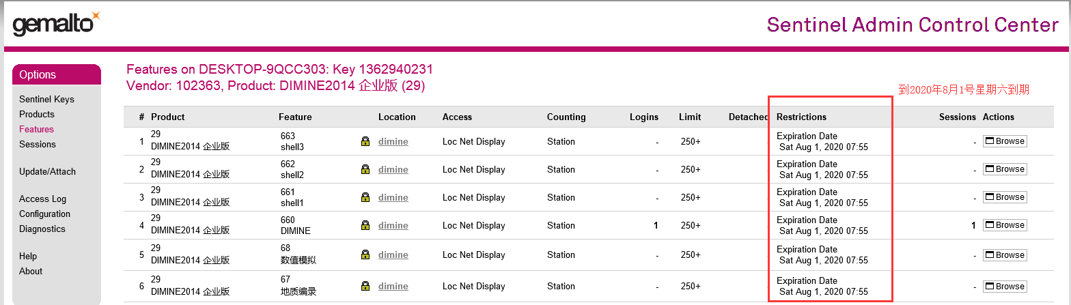Select Sessions from the sidebar
Image resolution: width=1071 pixels, height=305 pixels.
tap(38, 145)
